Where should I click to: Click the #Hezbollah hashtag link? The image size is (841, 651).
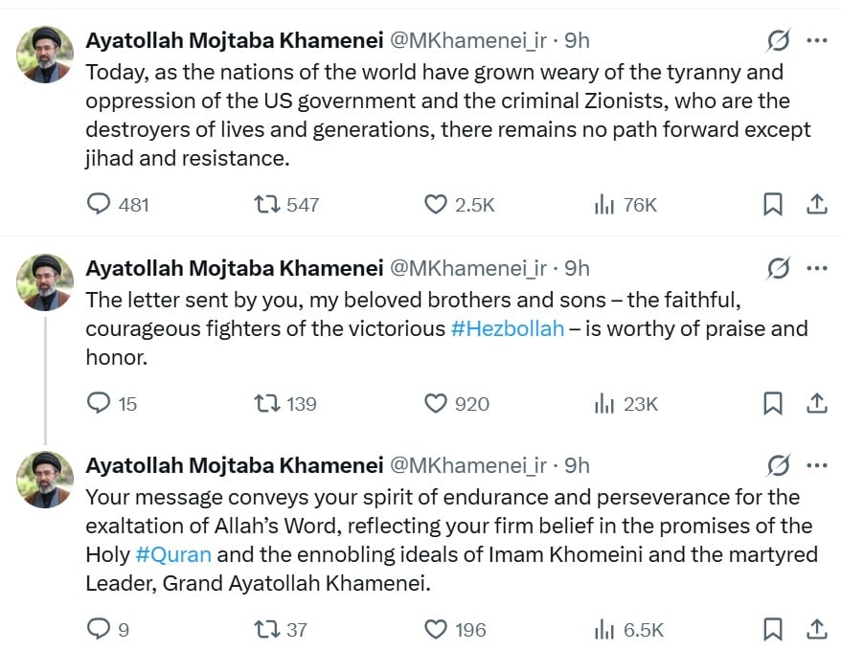click(508, 328)
